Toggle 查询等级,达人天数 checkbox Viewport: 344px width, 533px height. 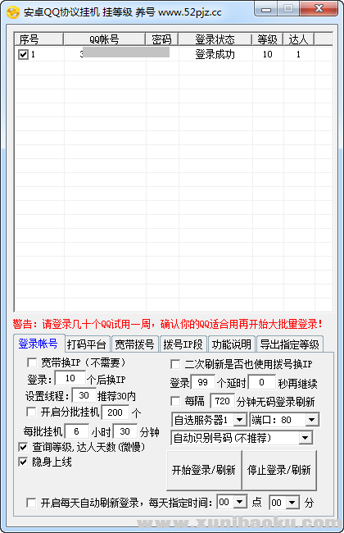coord(23,447)
